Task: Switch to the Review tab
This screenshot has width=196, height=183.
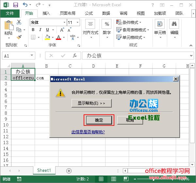Action: [123, 13]
